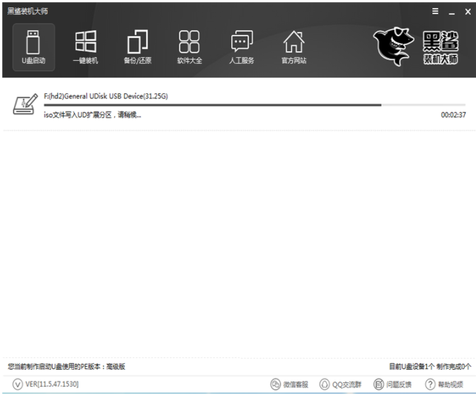Click the ISO write progress bar
476x395 pixels.
tap(254, 105)
